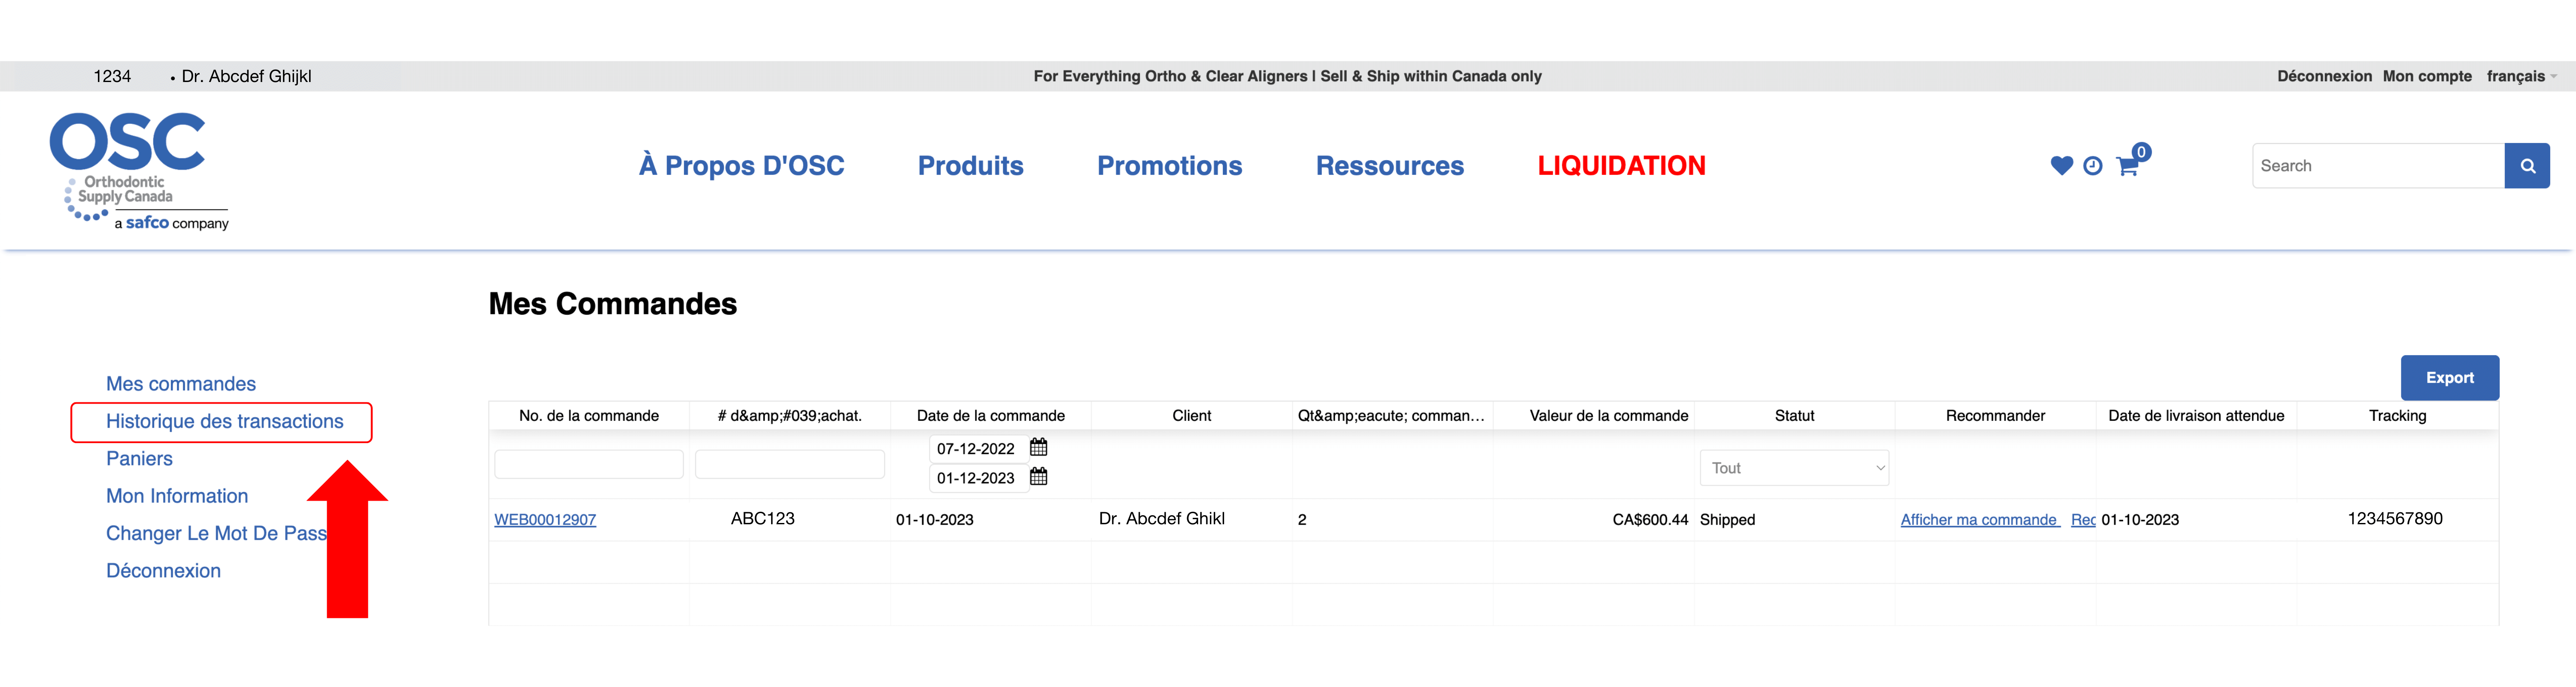Click 'Afficher ma commande' link
The image size is (2576, 687).
point(1978,520)
